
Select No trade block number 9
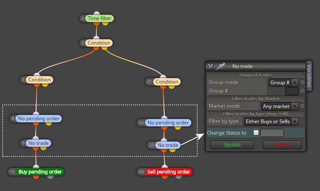tap(39, 143)
